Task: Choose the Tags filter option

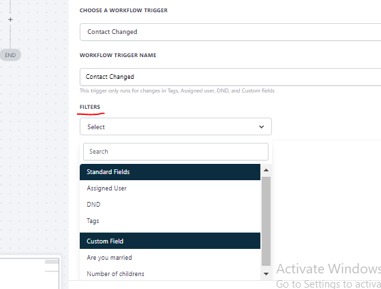Action: click(x=170, y=220)
